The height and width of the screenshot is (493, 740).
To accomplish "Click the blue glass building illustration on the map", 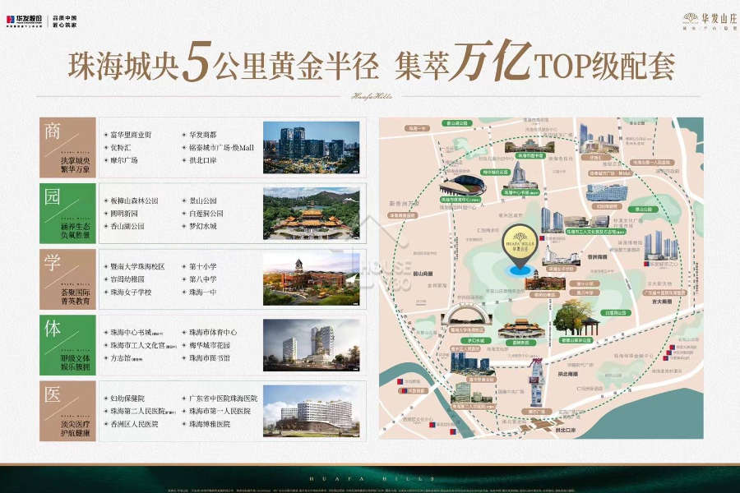I will point(607,193).
